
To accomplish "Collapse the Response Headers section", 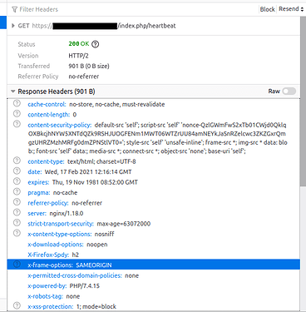I will coord(12,92).
